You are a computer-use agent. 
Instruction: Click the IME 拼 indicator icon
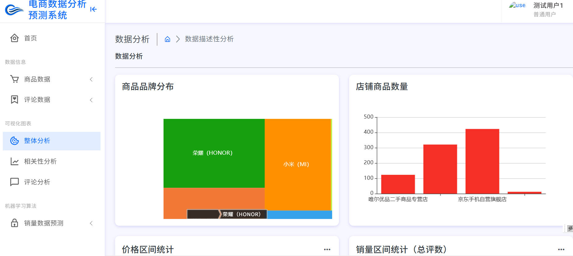pos(570,229)
